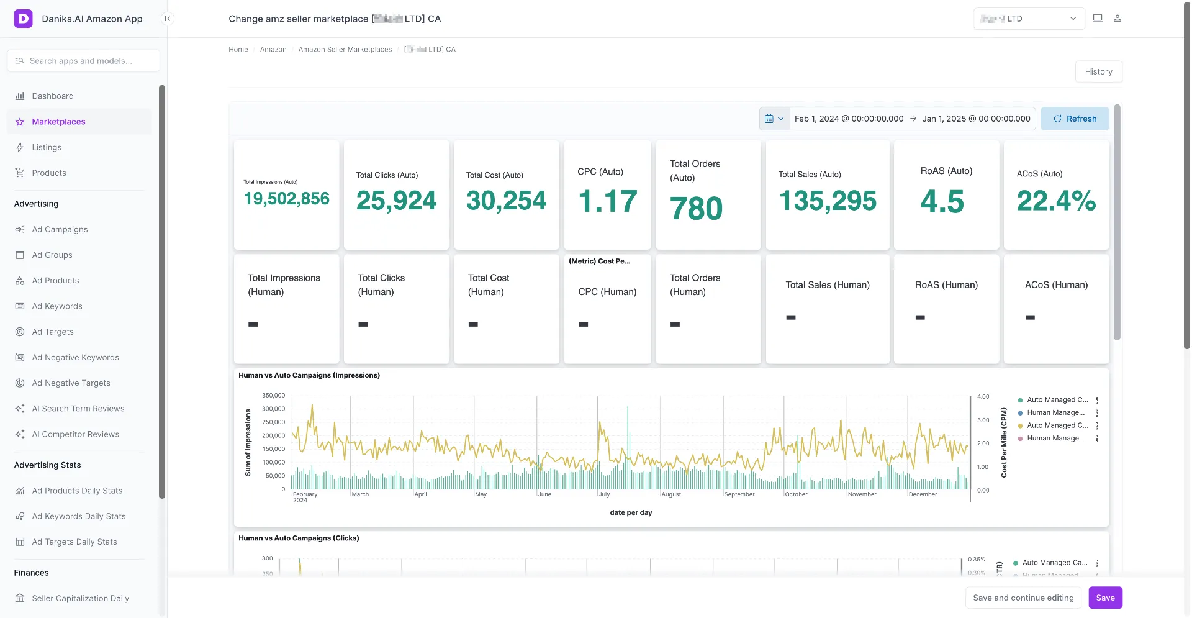Open Ad Campaigns megaphone icon
Image resolution: width=1192 pixels, height=618 pixels.
[x=20, y=229]
